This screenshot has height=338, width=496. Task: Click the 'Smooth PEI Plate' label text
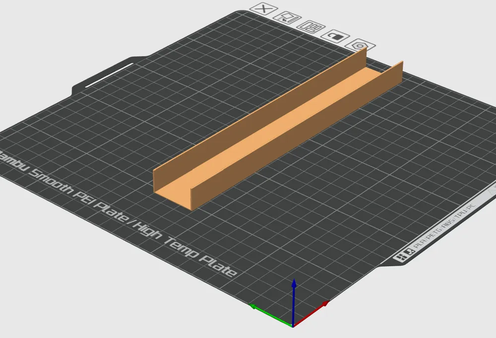tap(79, 194)
